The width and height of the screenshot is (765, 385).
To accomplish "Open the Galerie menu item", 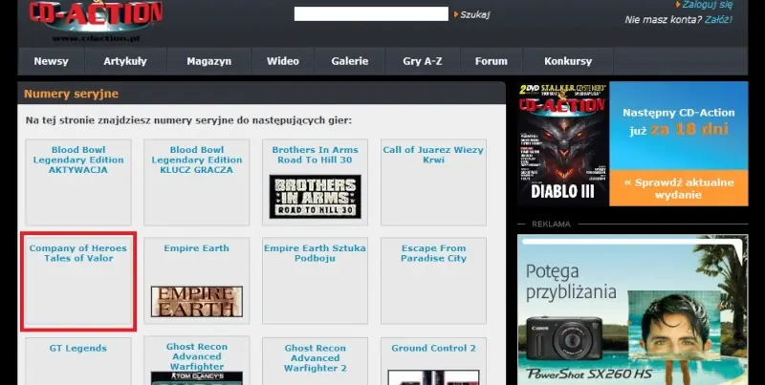I will tap(350, 61).
